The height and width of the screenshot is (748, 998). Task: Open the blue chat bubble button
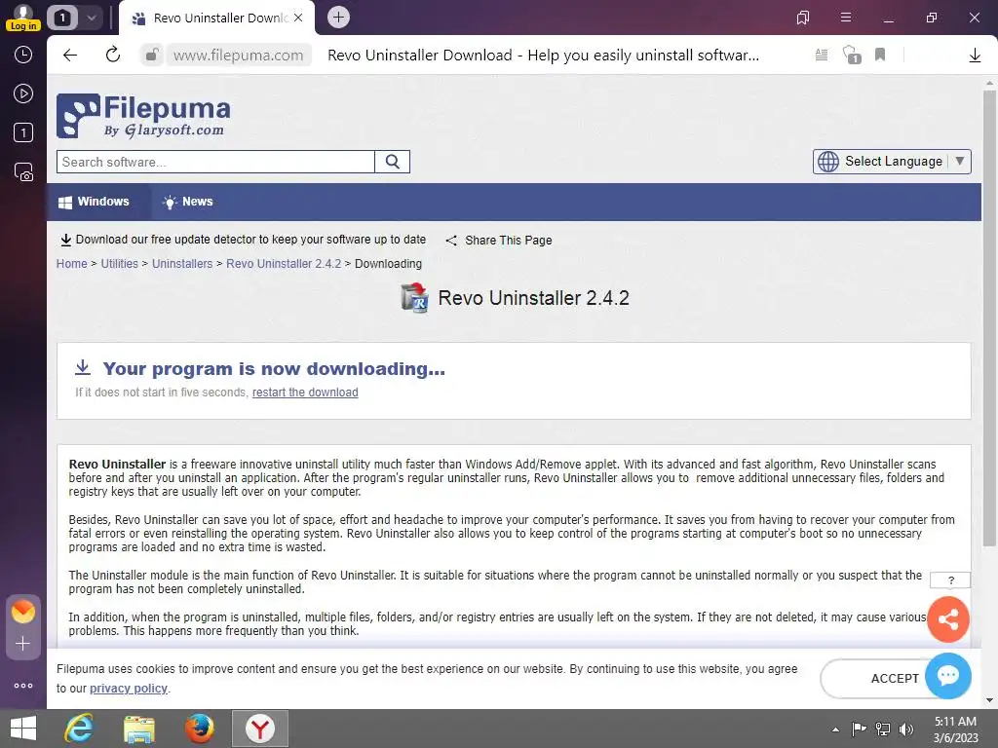pos(947,675)
